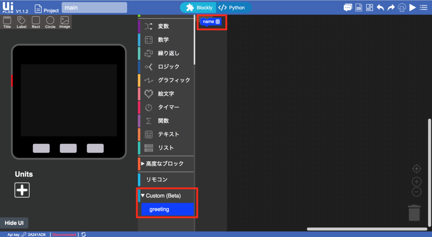
Task: Click the category list scrollbar
Action: 194,40
